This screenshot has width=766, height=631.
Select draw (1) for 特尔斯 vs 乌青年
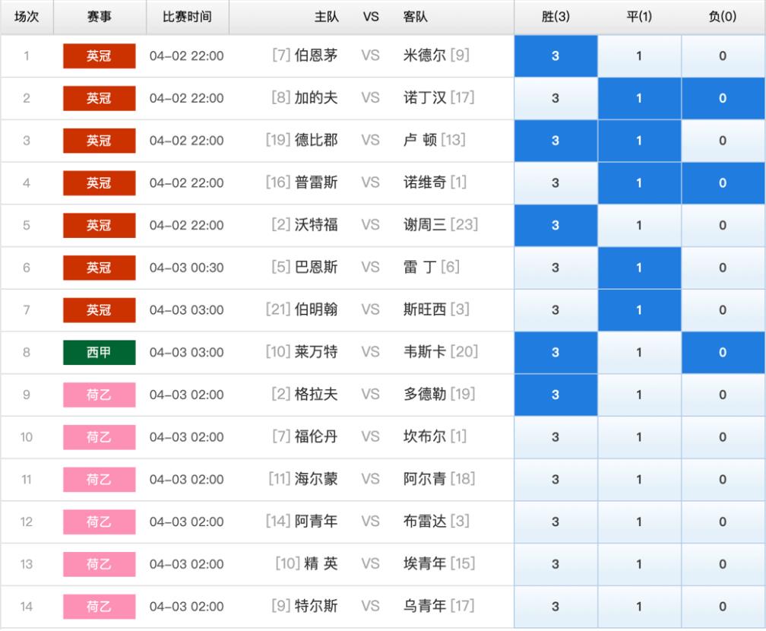pos(639,607)
